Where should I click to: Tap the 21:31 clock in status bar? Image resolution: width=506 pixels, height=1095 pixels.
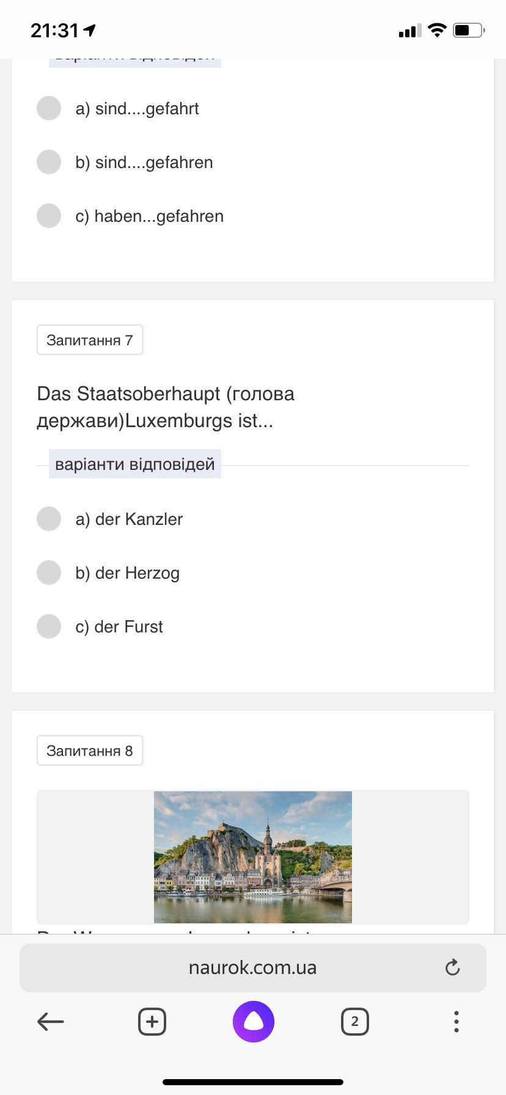tap(55, 30)
